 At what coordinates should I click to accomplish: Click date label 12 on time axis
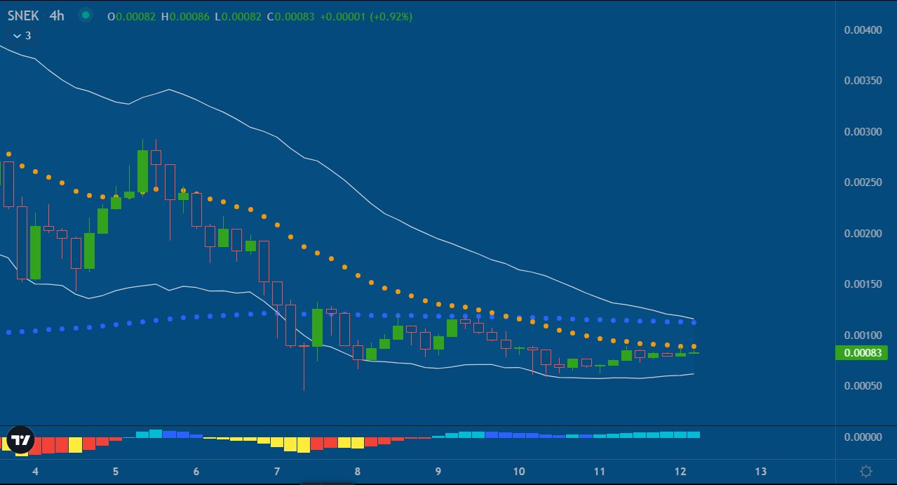pos(680,471)
